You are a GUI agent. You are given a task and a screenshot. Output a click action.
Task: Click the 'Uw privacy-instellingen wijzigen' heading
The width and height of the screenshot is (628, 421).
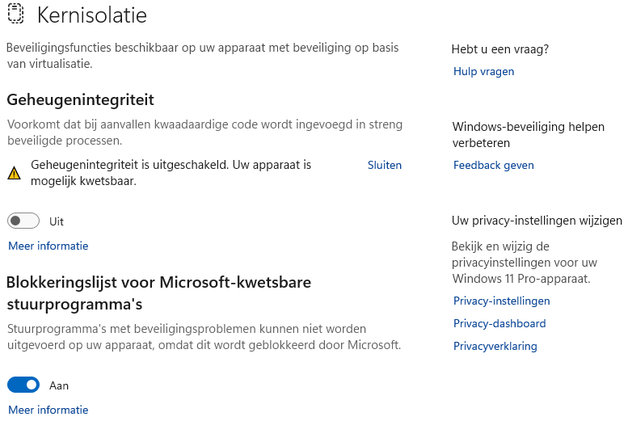pyautogui.click(x=537, y=220)
